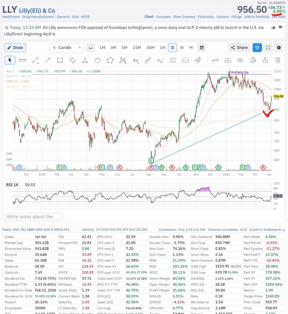Select the arrow drawing tool
This screenshot has height=314, width=288.
pyautogui.click(x=48, y=60)
